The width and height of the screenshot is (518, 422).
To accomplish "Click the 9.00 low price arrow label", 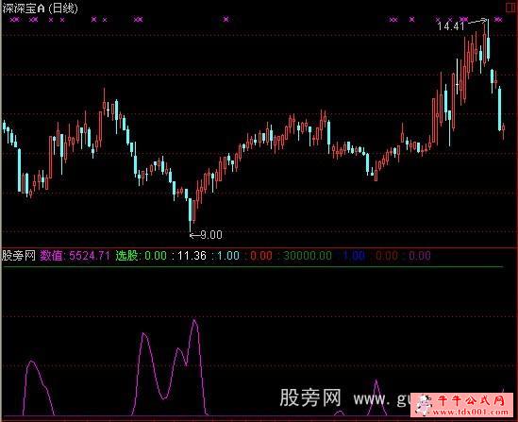I will pyautogui.click(x=206, y=235).
